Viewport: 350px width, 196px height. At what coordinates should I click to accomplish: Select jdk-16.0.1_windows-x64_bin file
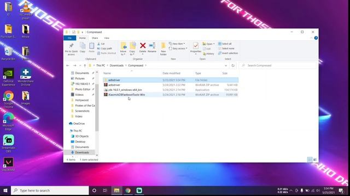[171, 90]
